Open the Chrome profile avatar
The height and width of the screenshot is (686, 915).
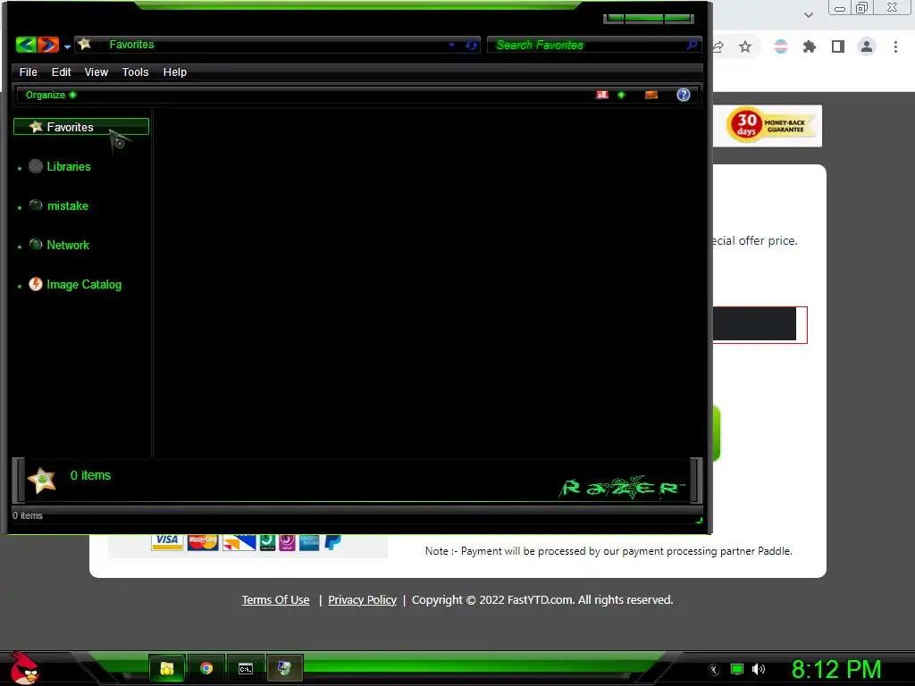pyautogui.click(x=867, y=46)
